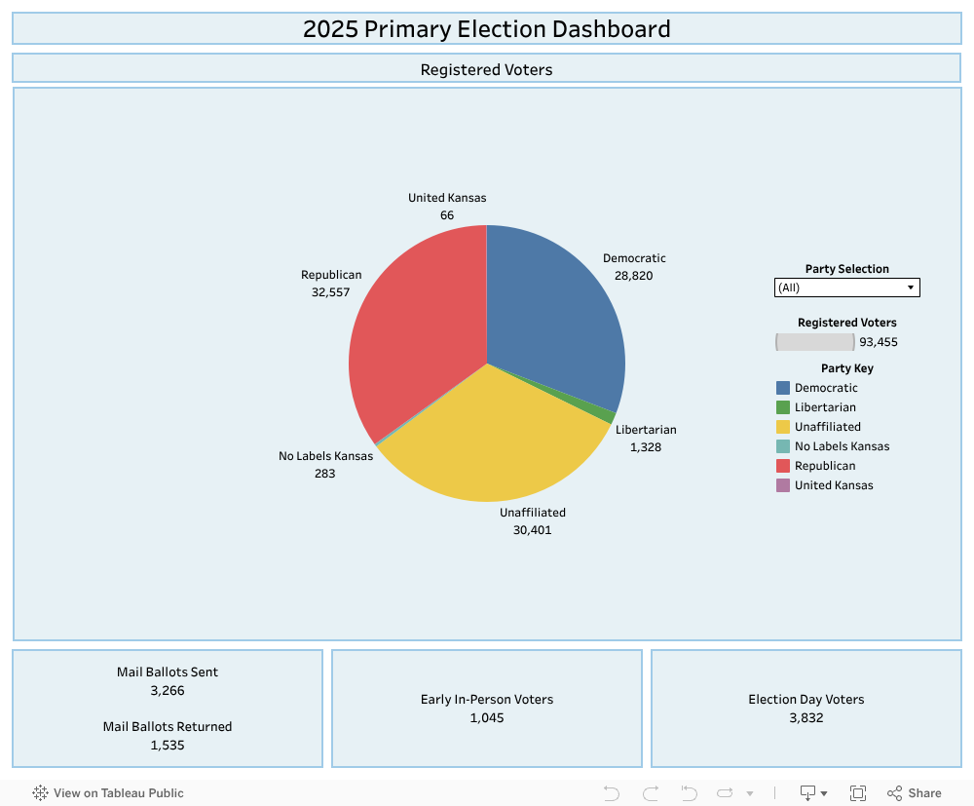The height and width of the screenshot is (806, 974).
Task: Click the Revert icon in the toolbar
Action: [x=689, y=793]
